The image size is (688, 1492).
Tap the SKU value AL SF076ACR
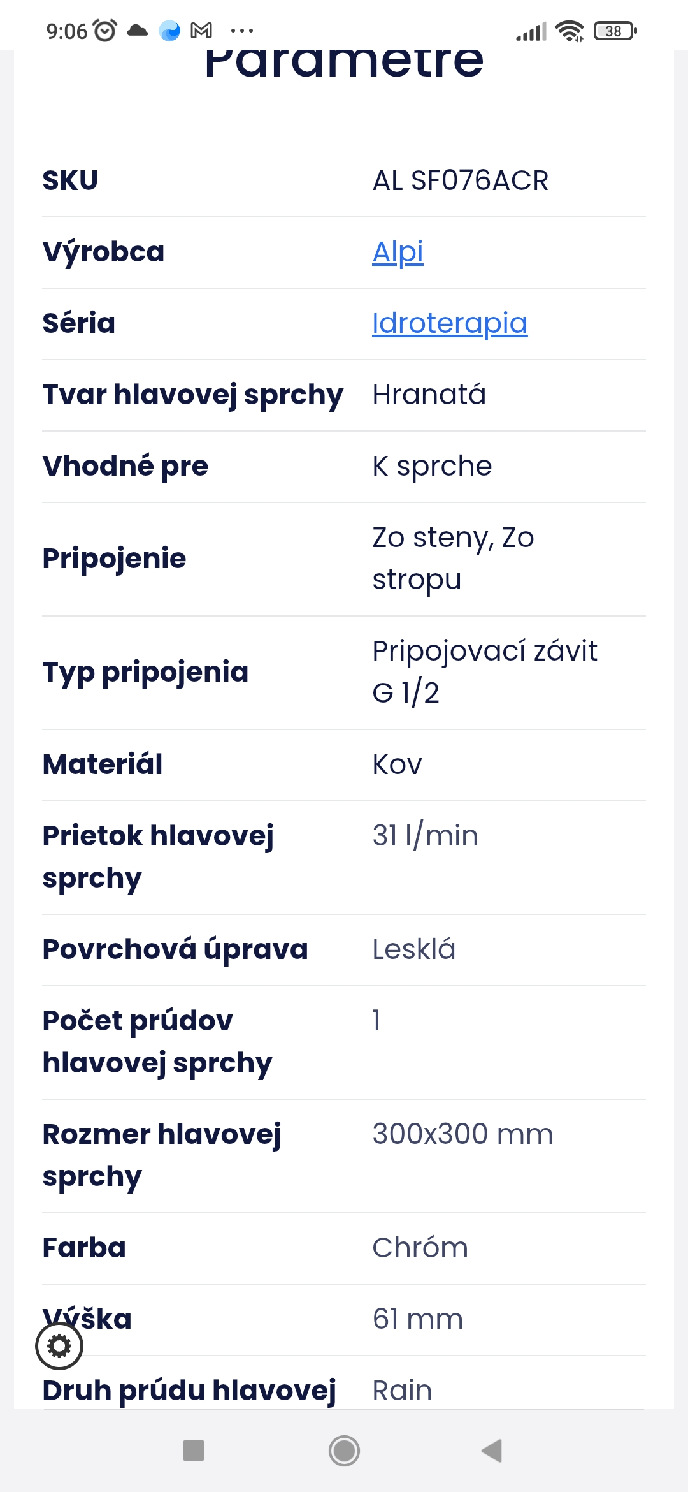pyautogui.click(x=460, y=181)
